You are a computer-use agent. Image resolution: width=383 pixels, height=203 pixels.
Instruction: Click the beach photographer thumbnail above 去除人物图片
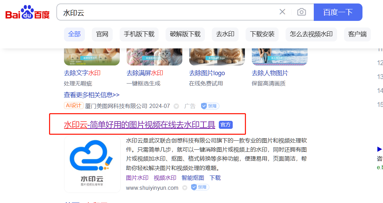280,57
